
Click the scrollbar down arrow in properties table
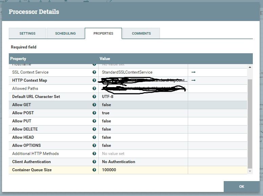coord(250,171)
